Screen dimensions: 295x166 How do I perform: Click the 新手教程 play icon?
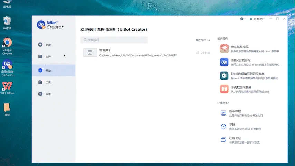coord(223,113)
